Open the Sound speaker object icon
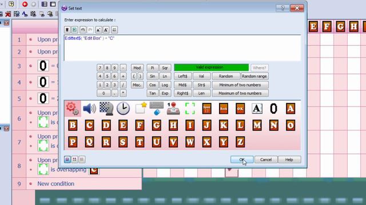The image size is (366, 205). (89, 109)
